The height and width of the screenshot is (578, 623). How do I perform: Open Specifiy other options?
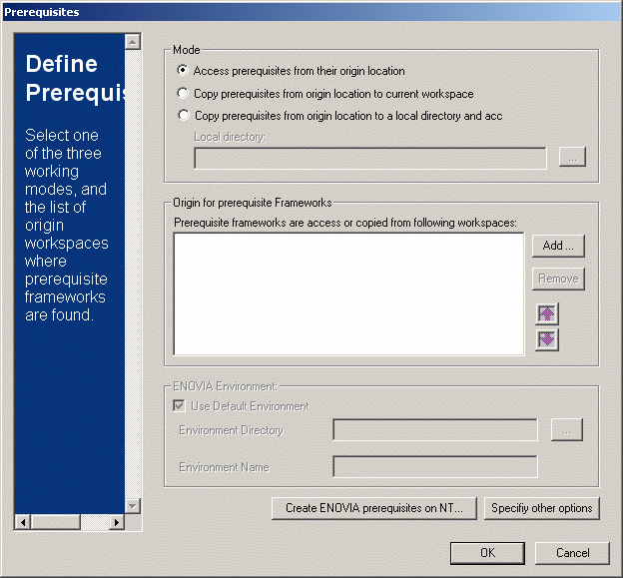tap(541, 508)
